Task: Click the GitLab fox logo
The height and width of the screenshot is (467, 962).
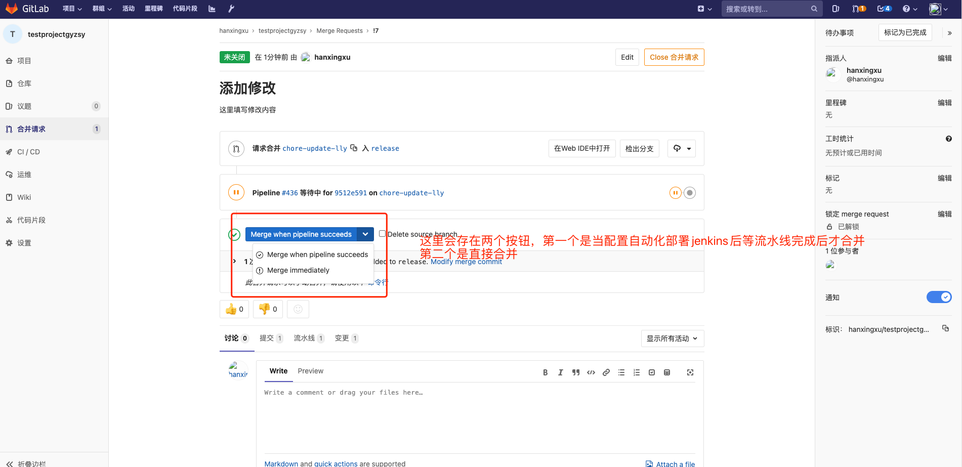Action: click(11, 9)
